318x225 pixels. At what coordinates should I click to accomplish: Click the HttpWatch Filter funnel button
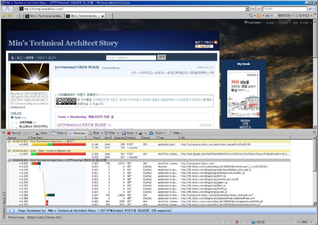(x=110, y=133)
